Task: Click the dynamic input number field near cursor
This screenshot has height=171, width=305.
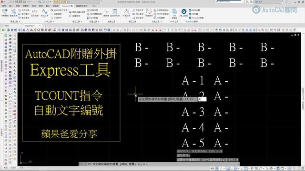Action: pos(202,99)
